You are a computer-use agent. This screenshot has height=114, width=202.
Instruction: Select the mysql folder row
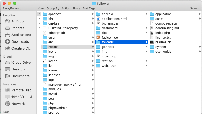pyautogui.click(x=68, y=94)
